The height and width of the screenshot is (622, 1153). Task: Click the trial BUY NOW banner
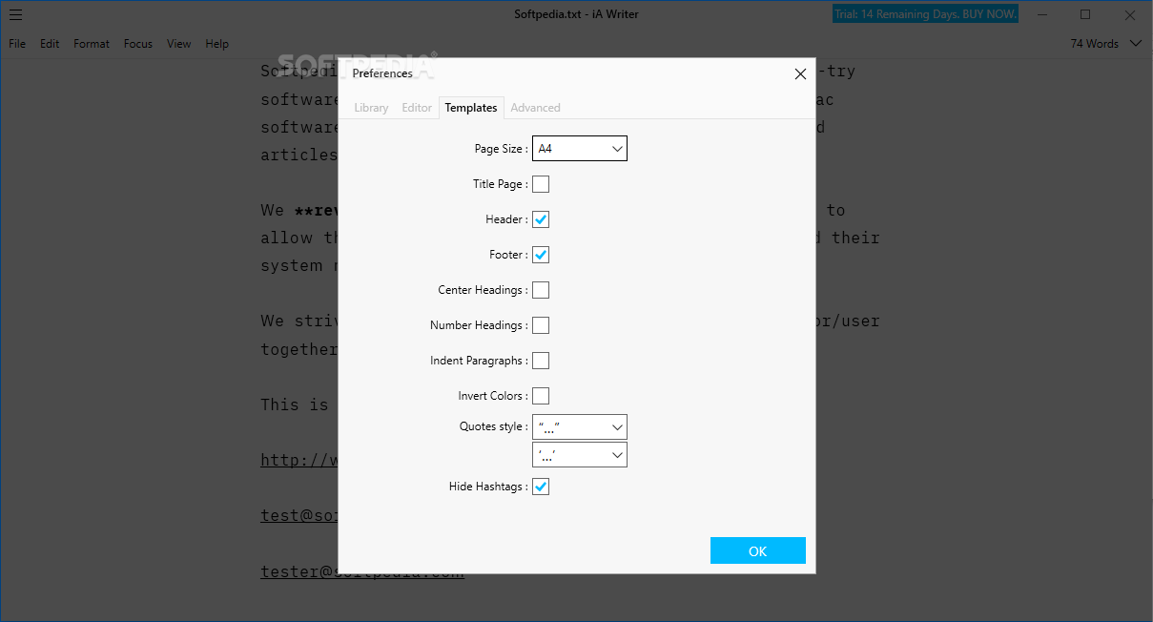(925, 14)
